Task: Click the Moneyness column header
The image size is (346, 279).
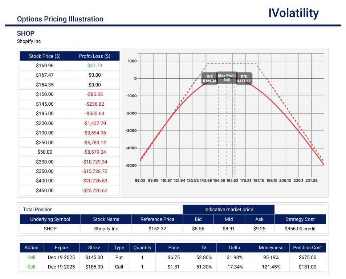Action: 271,247
